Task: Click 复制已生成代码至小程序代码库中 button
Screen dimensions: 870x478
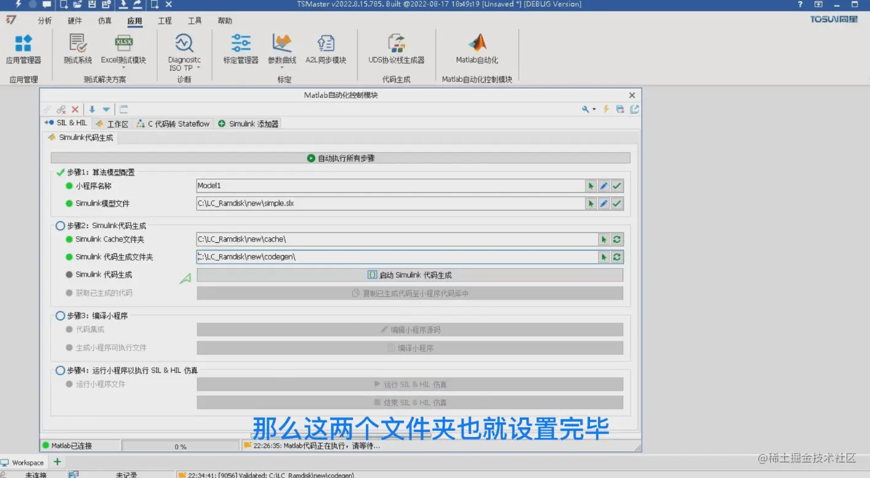Action: pos(410,293)
